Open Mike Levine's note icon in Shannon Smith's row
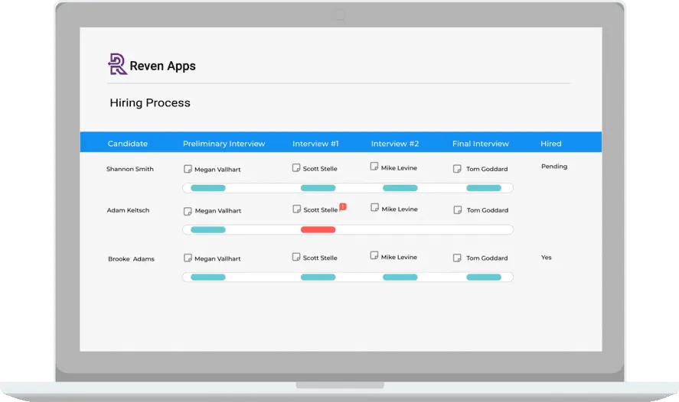Viewport: 679px width, 402px height. point(374,167)
